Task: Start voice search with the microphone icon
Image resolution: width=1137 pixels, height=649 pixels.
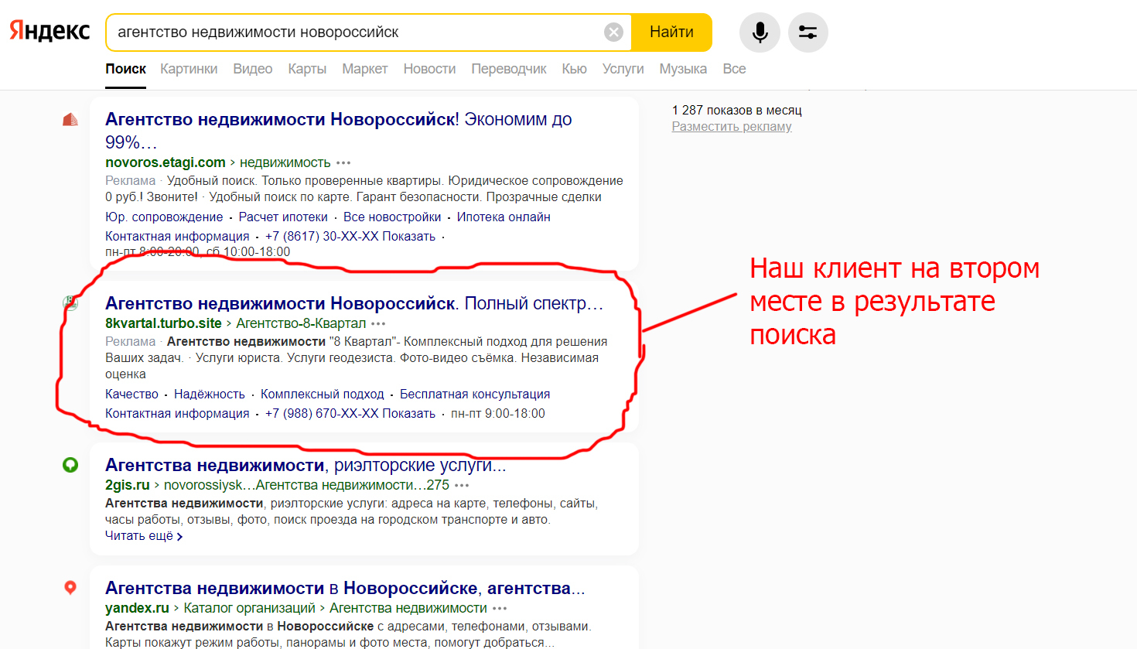Action: tap(760, 32)
